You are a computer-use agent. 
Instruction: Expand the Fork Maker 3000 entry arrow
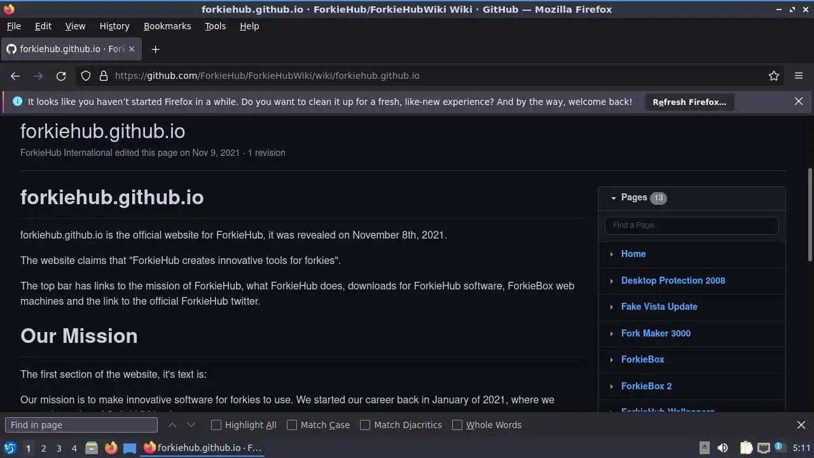(x=612, y=333)
